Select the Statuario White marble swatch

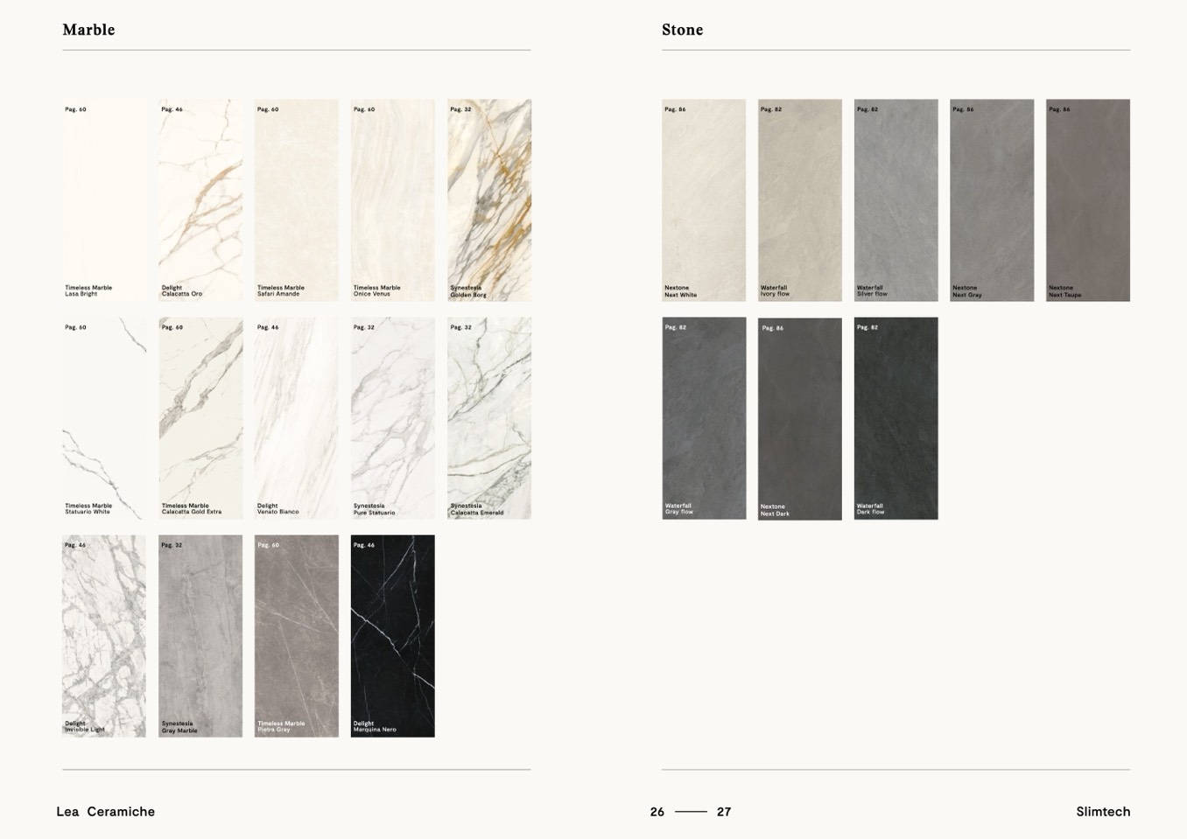pos(104,418)
